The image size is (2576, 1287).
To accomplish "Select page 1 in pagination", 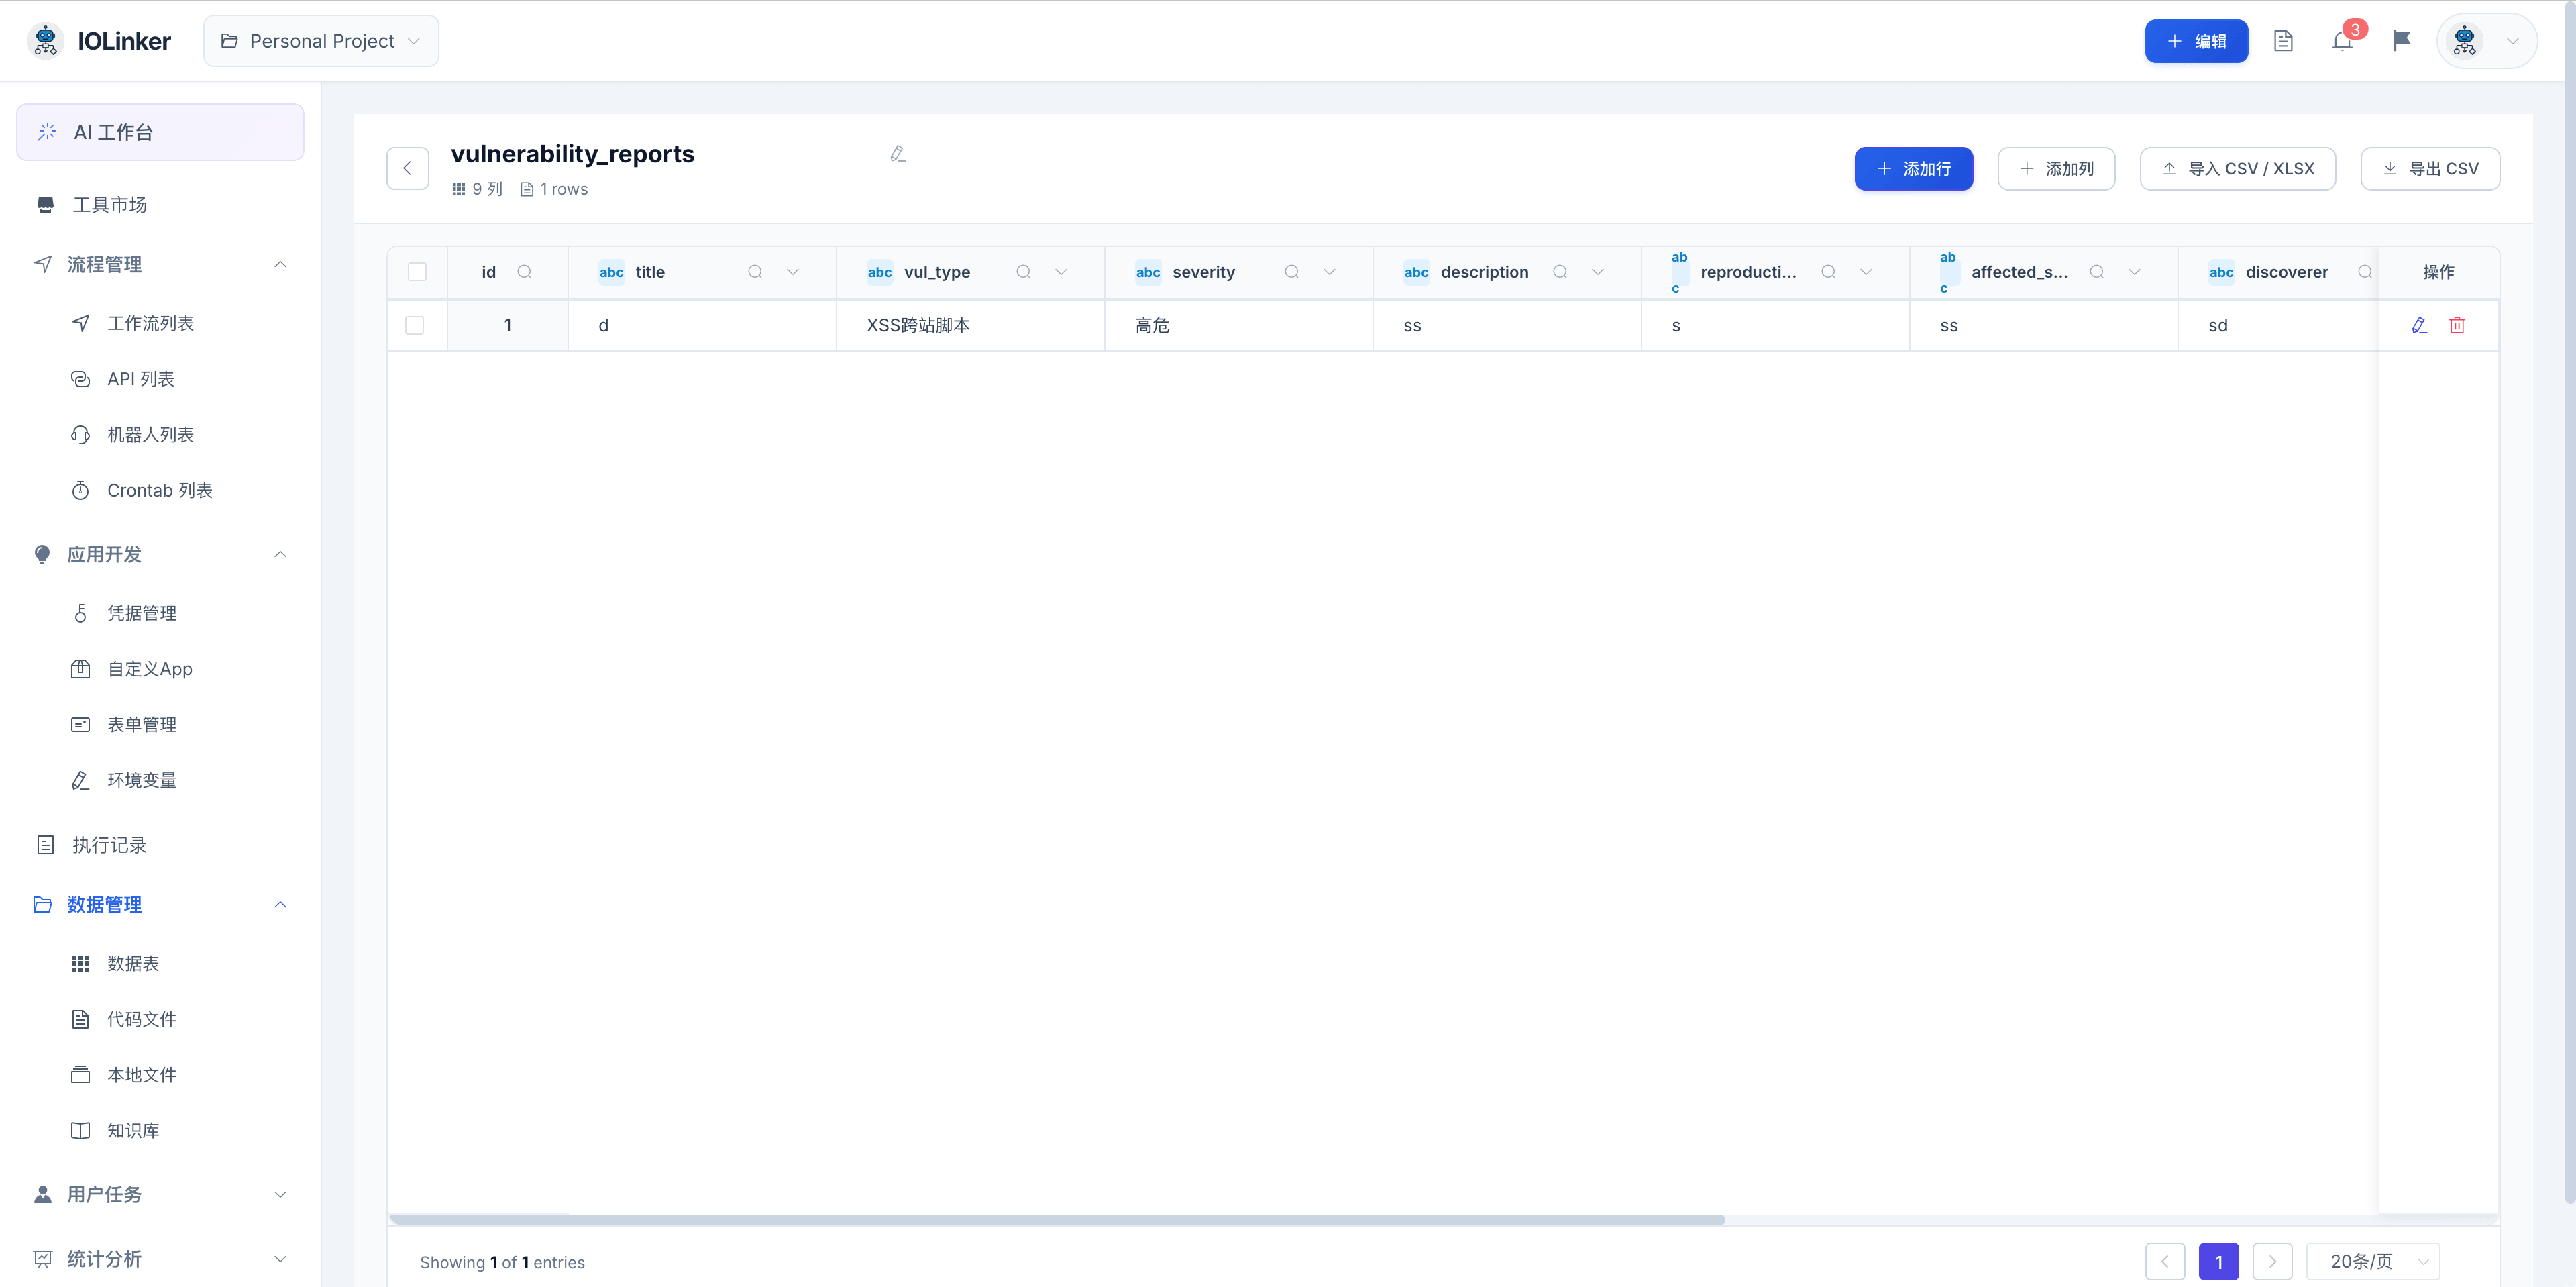I will pyautogui.click(x=2219, y=1262).
